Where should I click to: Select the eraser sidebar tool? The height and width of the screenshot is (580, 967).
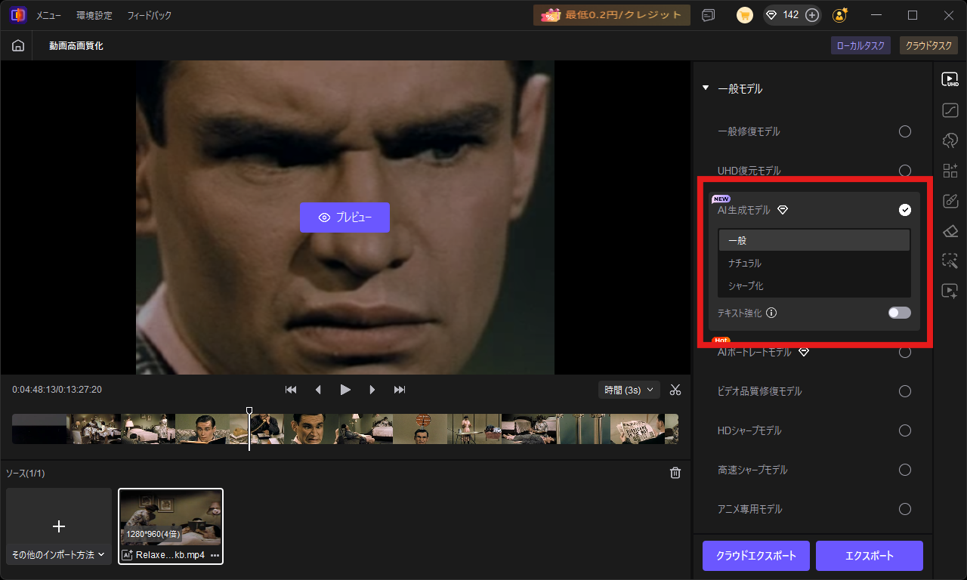(950, 231)
